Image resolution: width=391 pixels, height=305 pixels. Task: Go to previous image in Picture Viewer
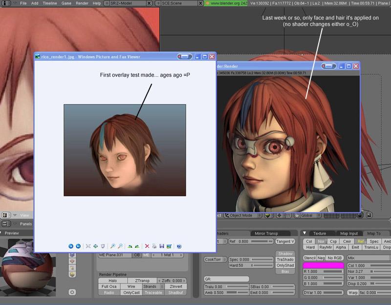coord(71,246)
